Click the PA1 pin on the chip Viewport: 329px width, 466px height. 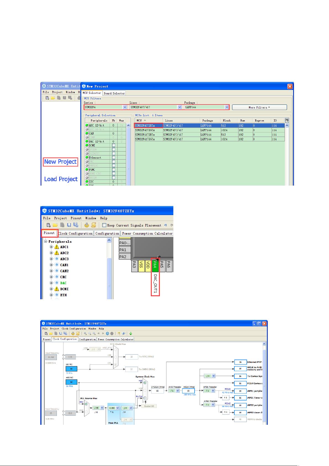tap(124, 250)
